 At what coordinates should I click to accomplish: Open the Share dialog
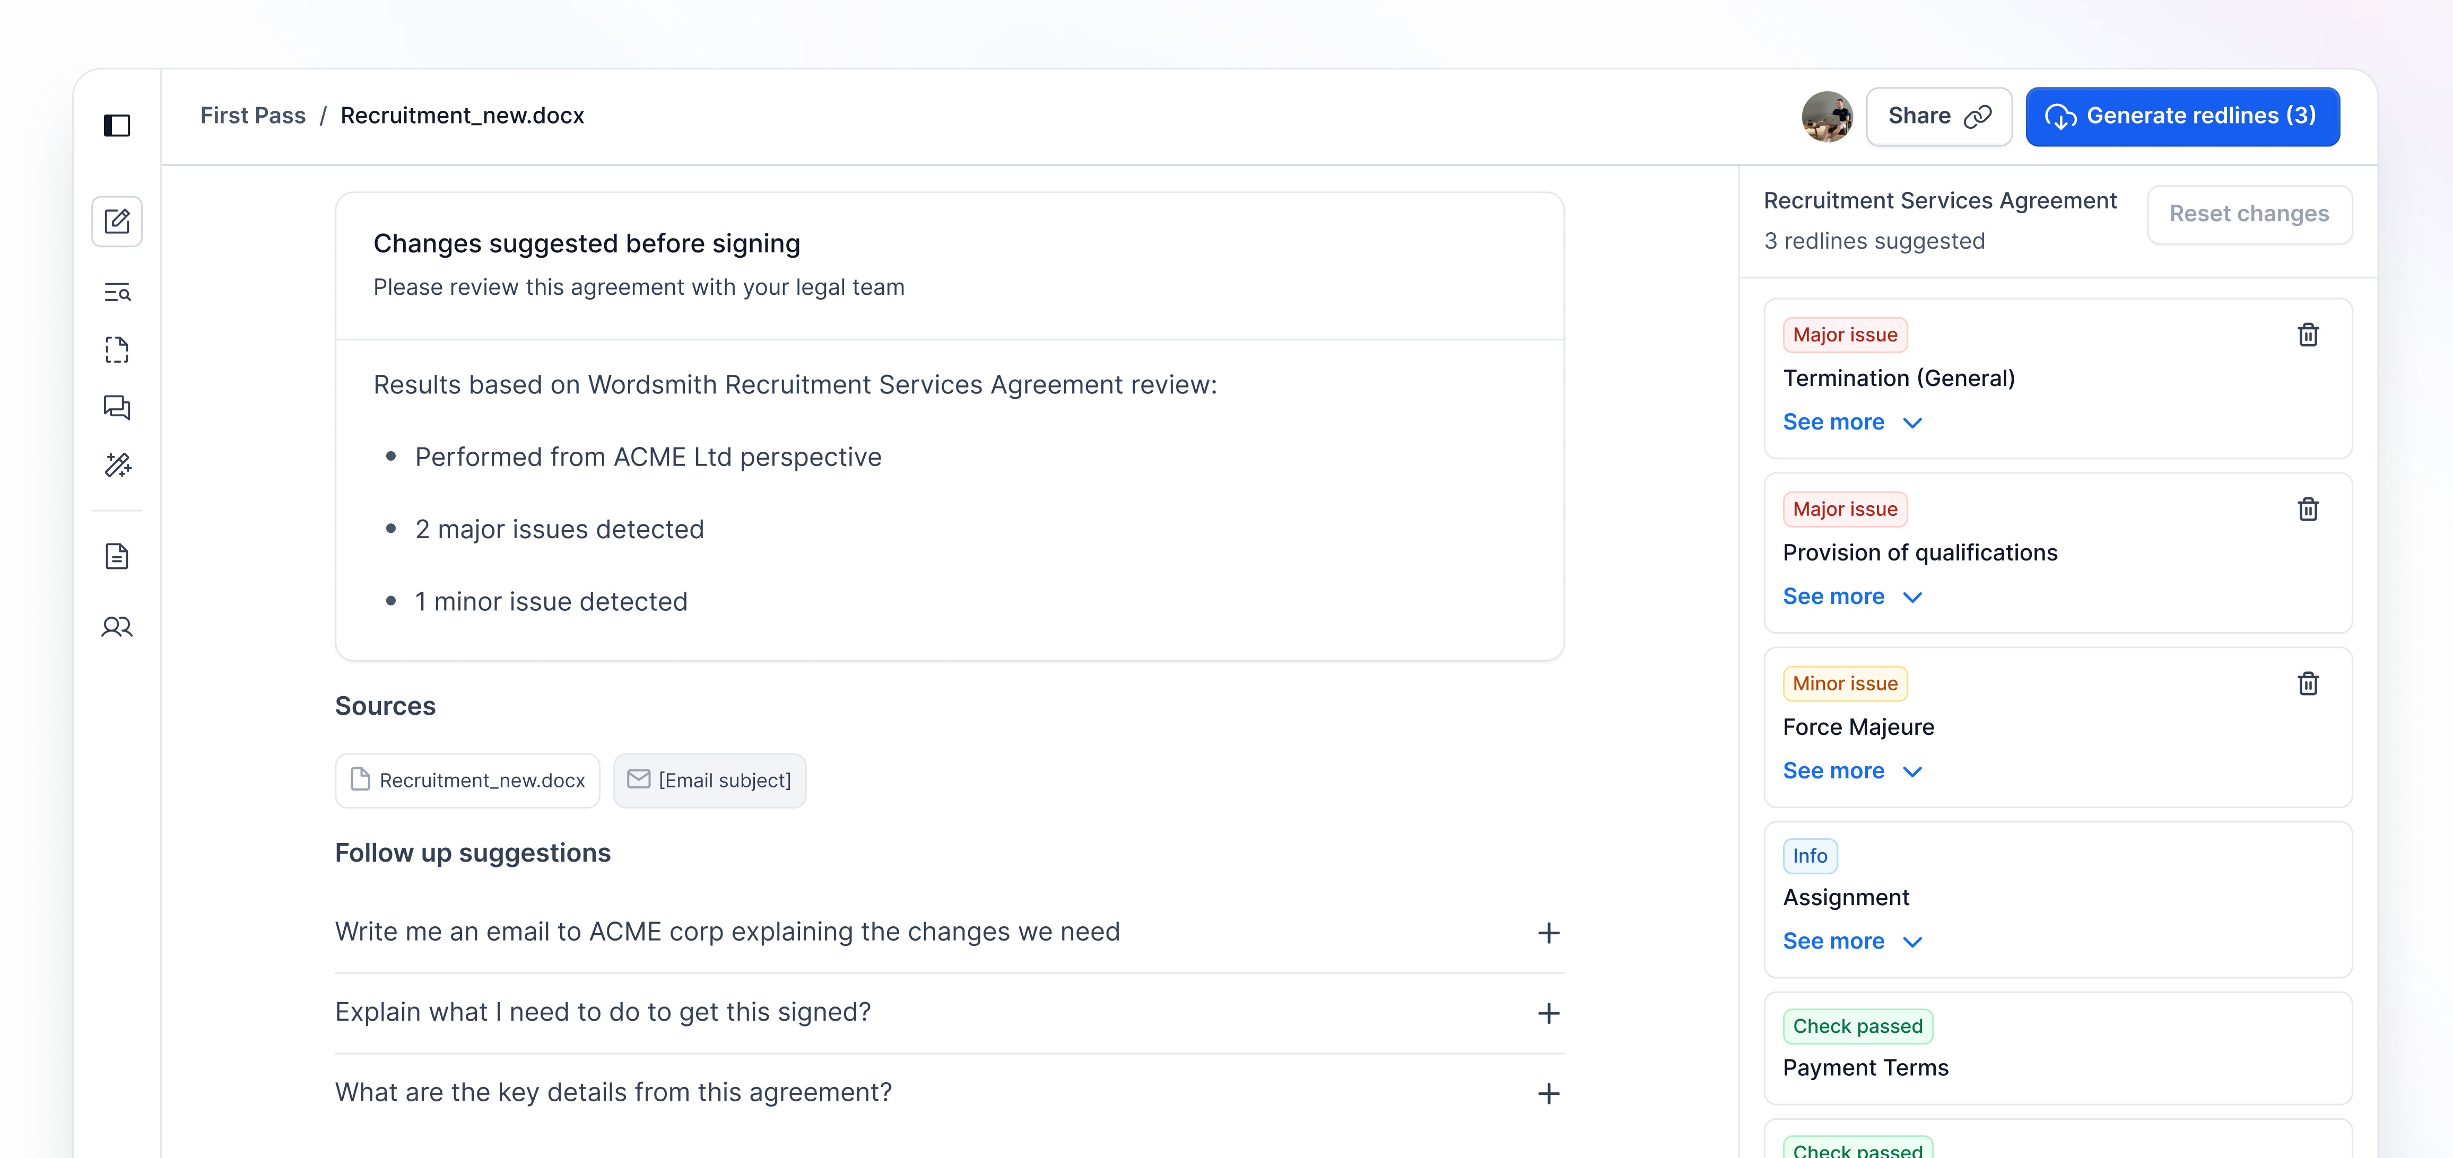[1939, 115]
